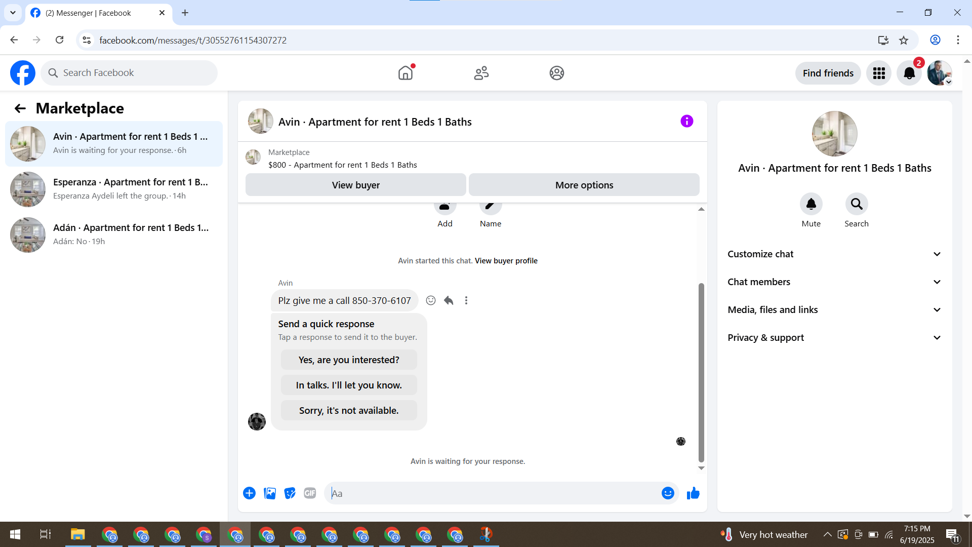Click the Marketplace listing thumbnail beside $800
This screenshot has height=547, width=972.
pos(253,157)
